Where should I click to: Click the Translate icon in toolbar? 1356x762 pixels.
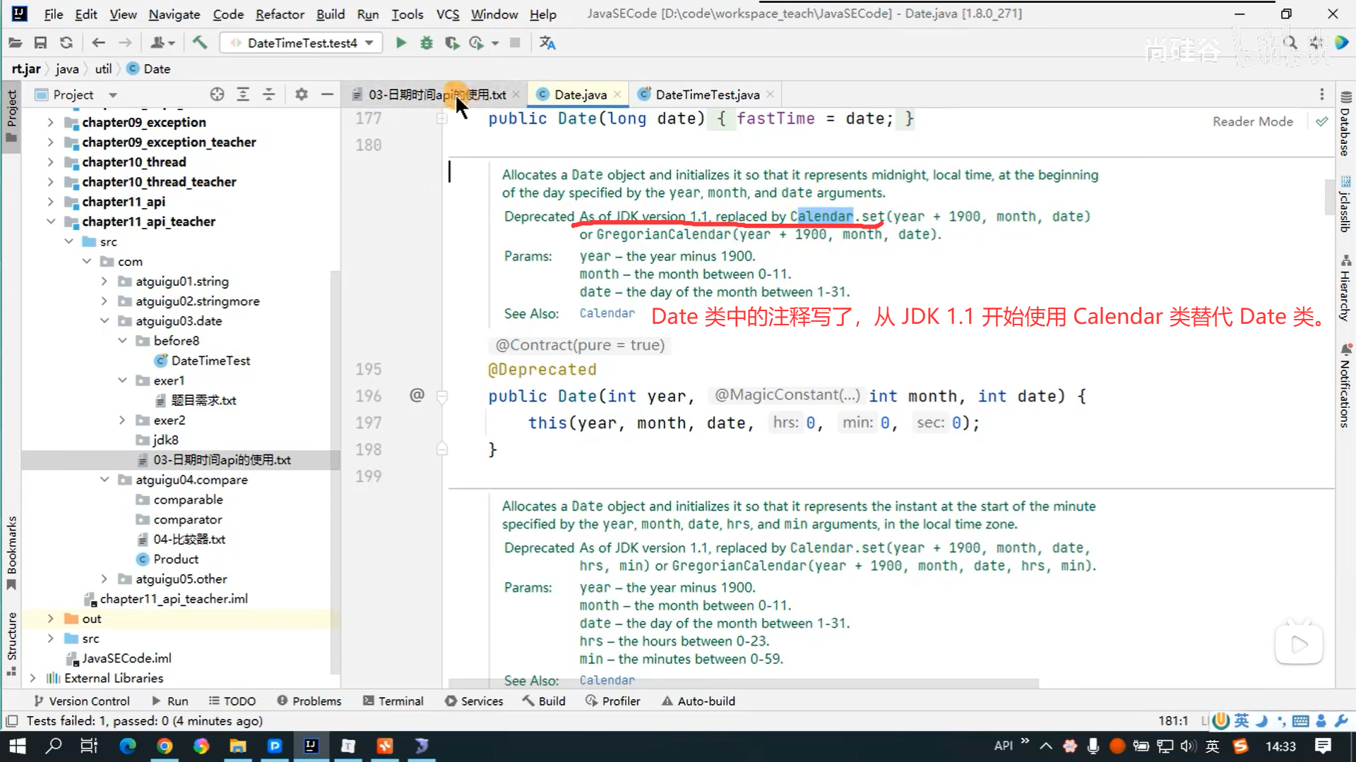click(547, 43)
